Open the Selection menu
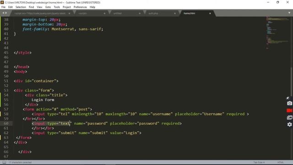 (21, 7)
